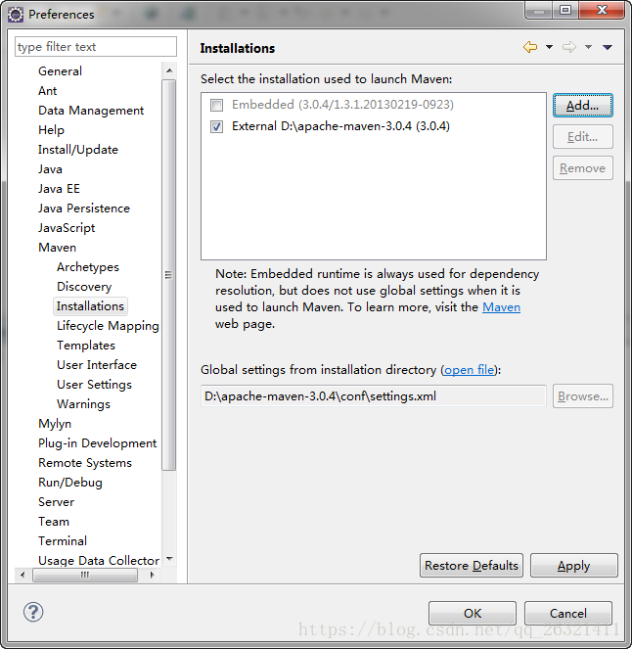This screenshot has width=632, height=649.
Task: Open Maven User Settings page
Action: (x=94, y=385)
